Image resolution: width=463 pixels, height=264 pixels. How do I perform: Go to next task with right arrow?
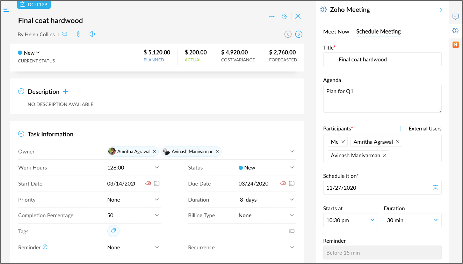(x=299, y=34)
